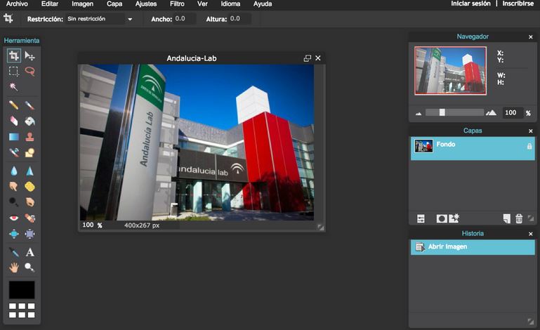Maximize the Andalucia-Lab image window
This screenshot has width=540, height=330.
[307, 58]
